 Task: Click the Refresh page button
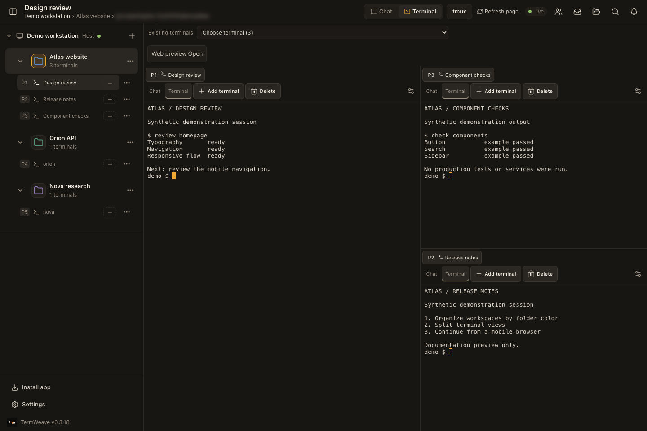[497, 12]
